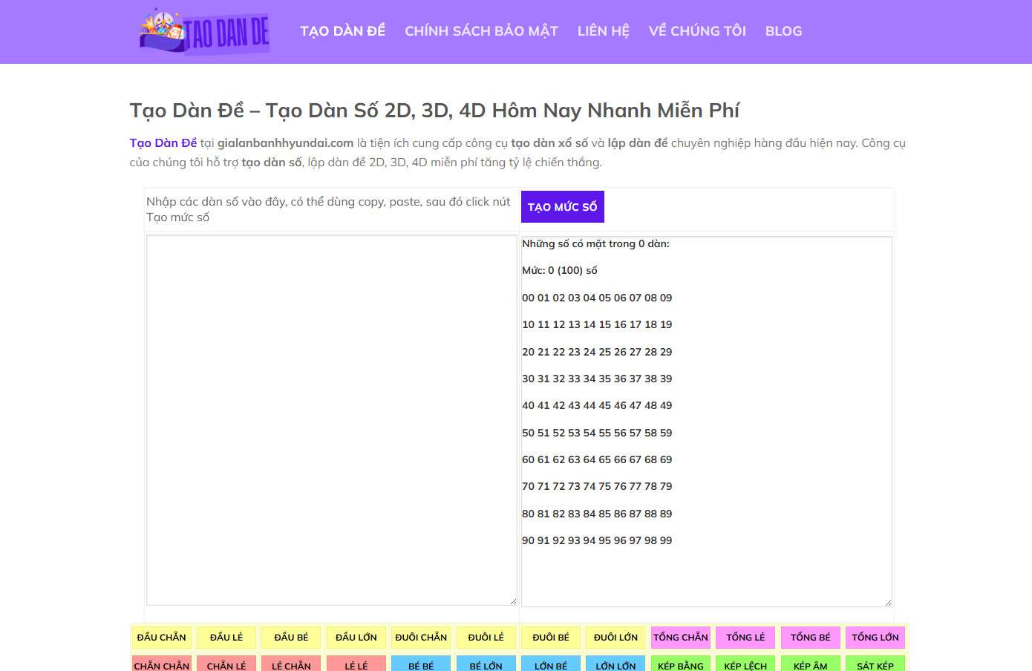Pick the ĐẦU LỚN filter
This screenshot has width=1032, height=671.
coord(356,638)
